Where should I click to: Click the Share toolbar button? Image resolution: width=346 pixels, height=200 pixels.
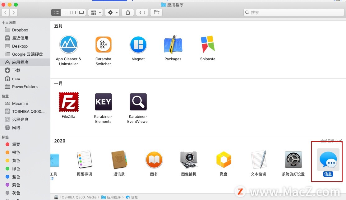click(x=128, y=12)
